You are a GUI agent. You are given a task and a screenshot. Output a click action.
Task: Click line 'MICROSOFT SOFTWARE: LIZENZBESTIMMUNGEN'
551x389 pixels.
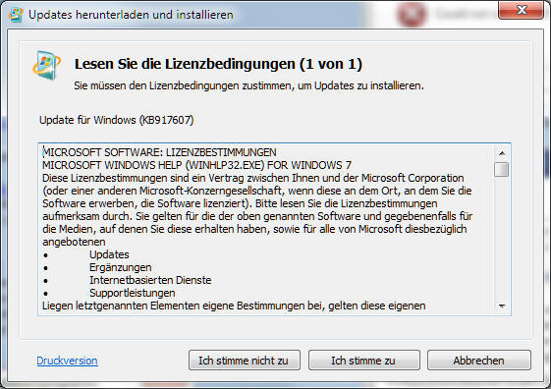pos(159,152)
